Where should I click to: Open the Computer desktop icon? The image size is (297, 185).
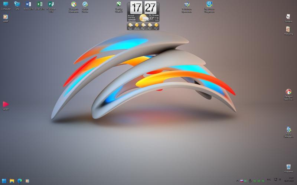(x=6, y=6)
